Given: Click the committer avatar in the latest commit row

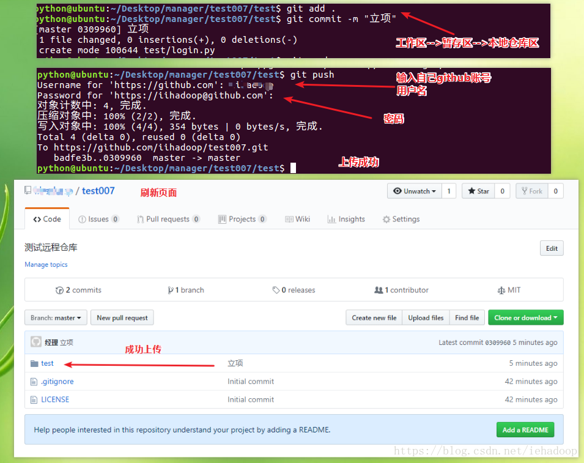Looking at the screenshot, I should 35,341.
